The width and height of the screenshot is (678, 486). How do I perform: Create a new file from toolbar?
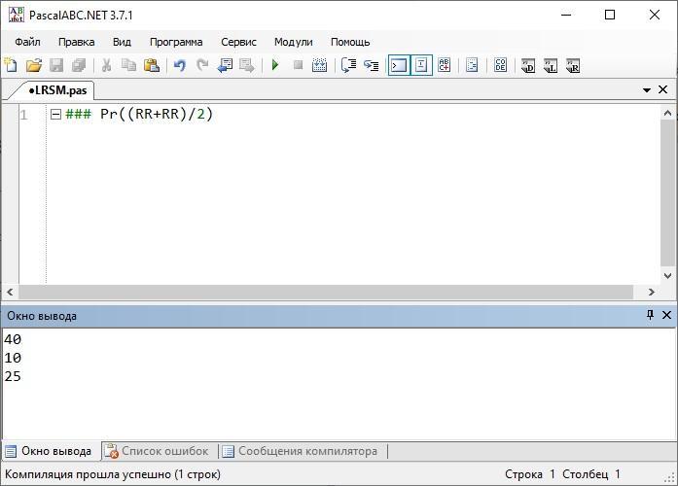coord(11,65)
